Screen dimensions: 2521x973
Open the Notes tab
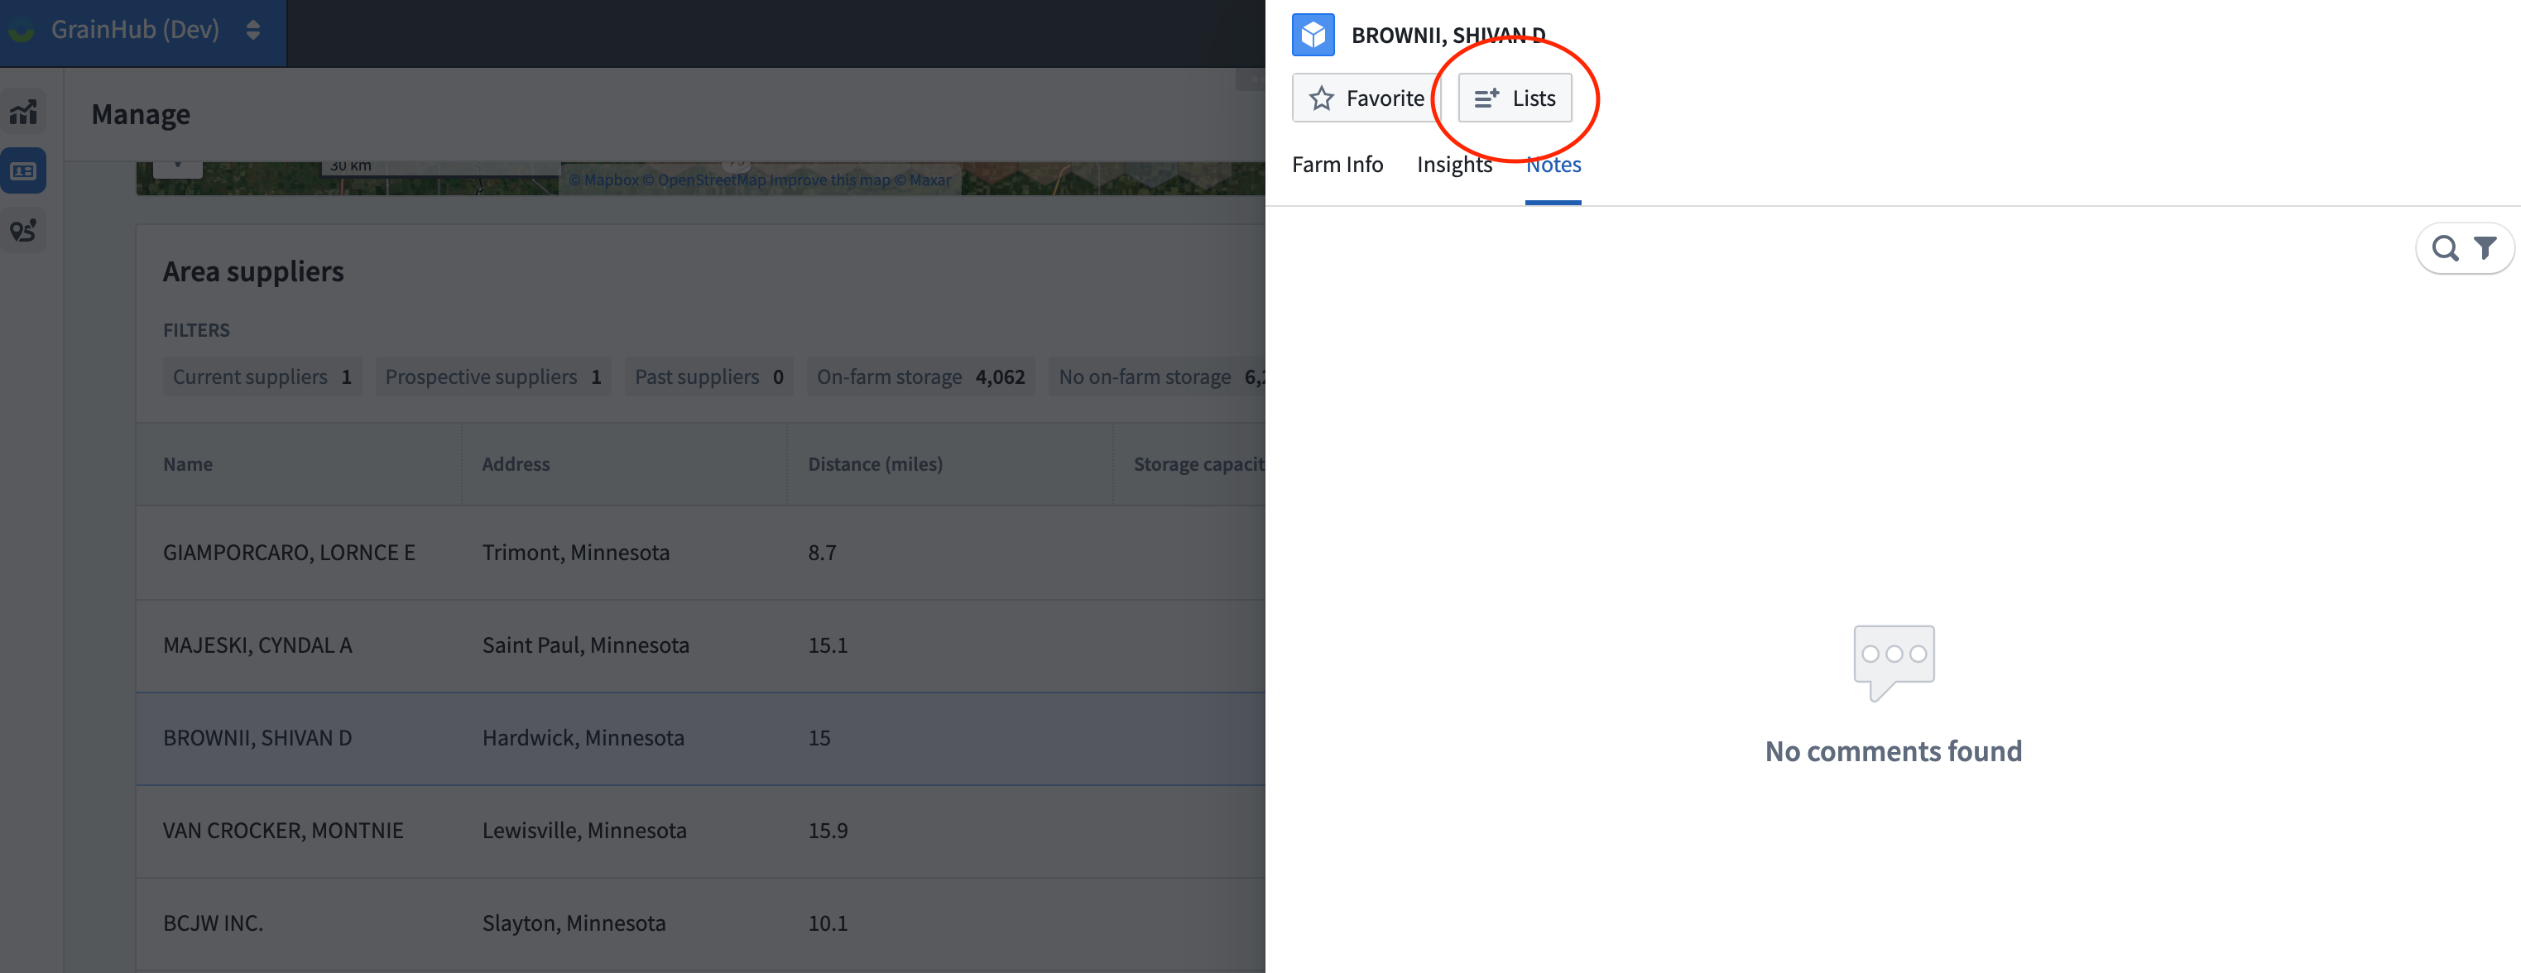coord(1552,165)
